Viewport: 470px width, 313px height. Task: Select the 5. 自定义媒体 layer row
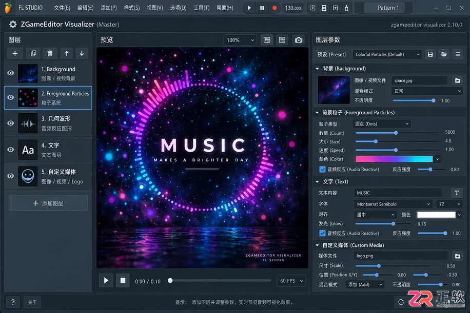[48, 176]
